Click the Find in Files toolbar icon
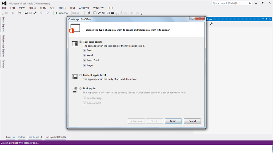273x153 pixels. (x=89, y=13)
